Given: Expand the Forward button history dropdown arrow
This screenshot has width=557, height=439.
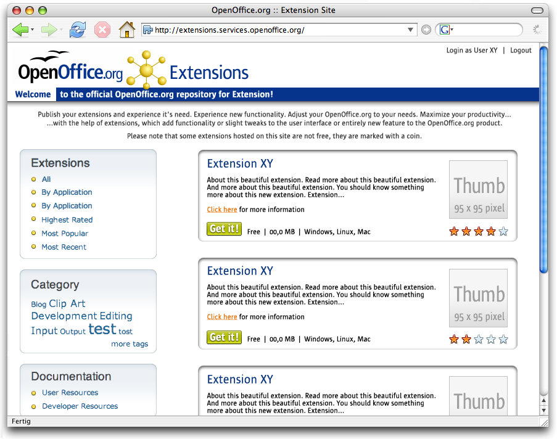Looking at the screenshot, I should pos(61,30).
